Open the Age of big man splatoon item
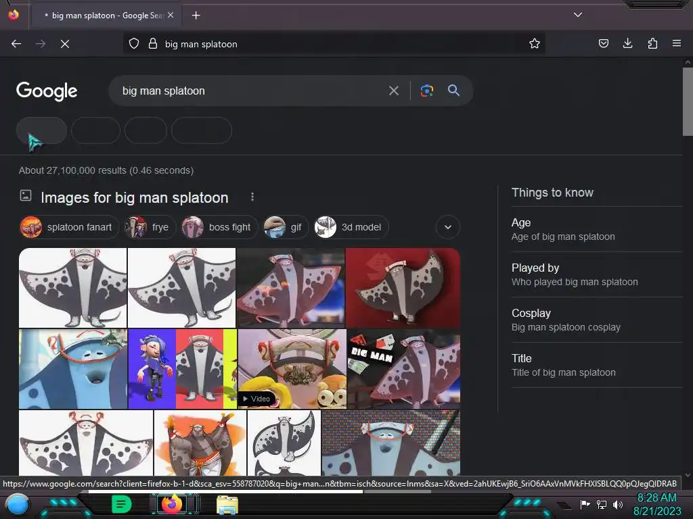 point(597,230)
